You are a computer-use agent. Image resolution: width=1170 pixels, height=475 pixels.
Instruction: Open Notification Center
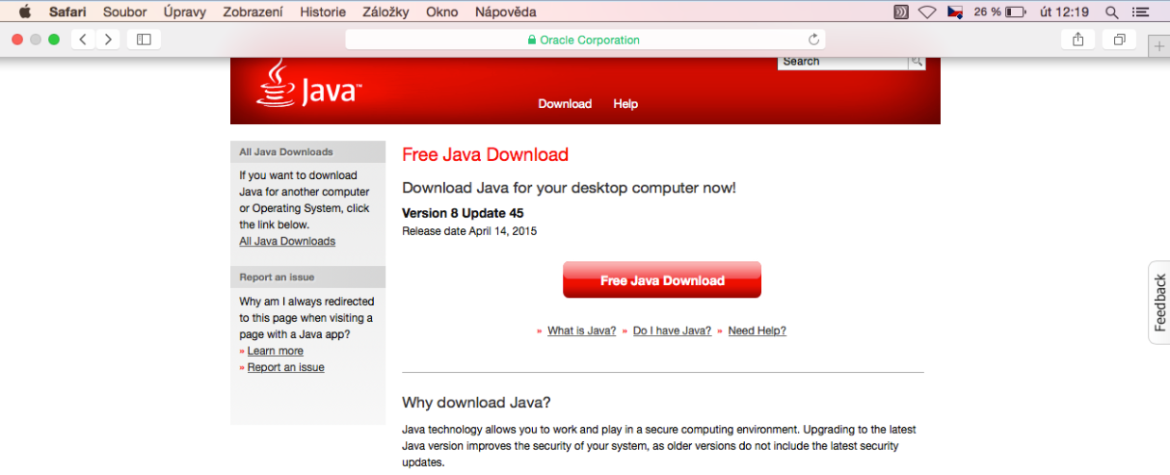point(1141,12)
